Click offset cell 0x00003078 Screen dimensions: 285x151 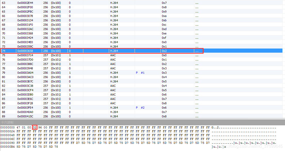(x=25, y=16)
